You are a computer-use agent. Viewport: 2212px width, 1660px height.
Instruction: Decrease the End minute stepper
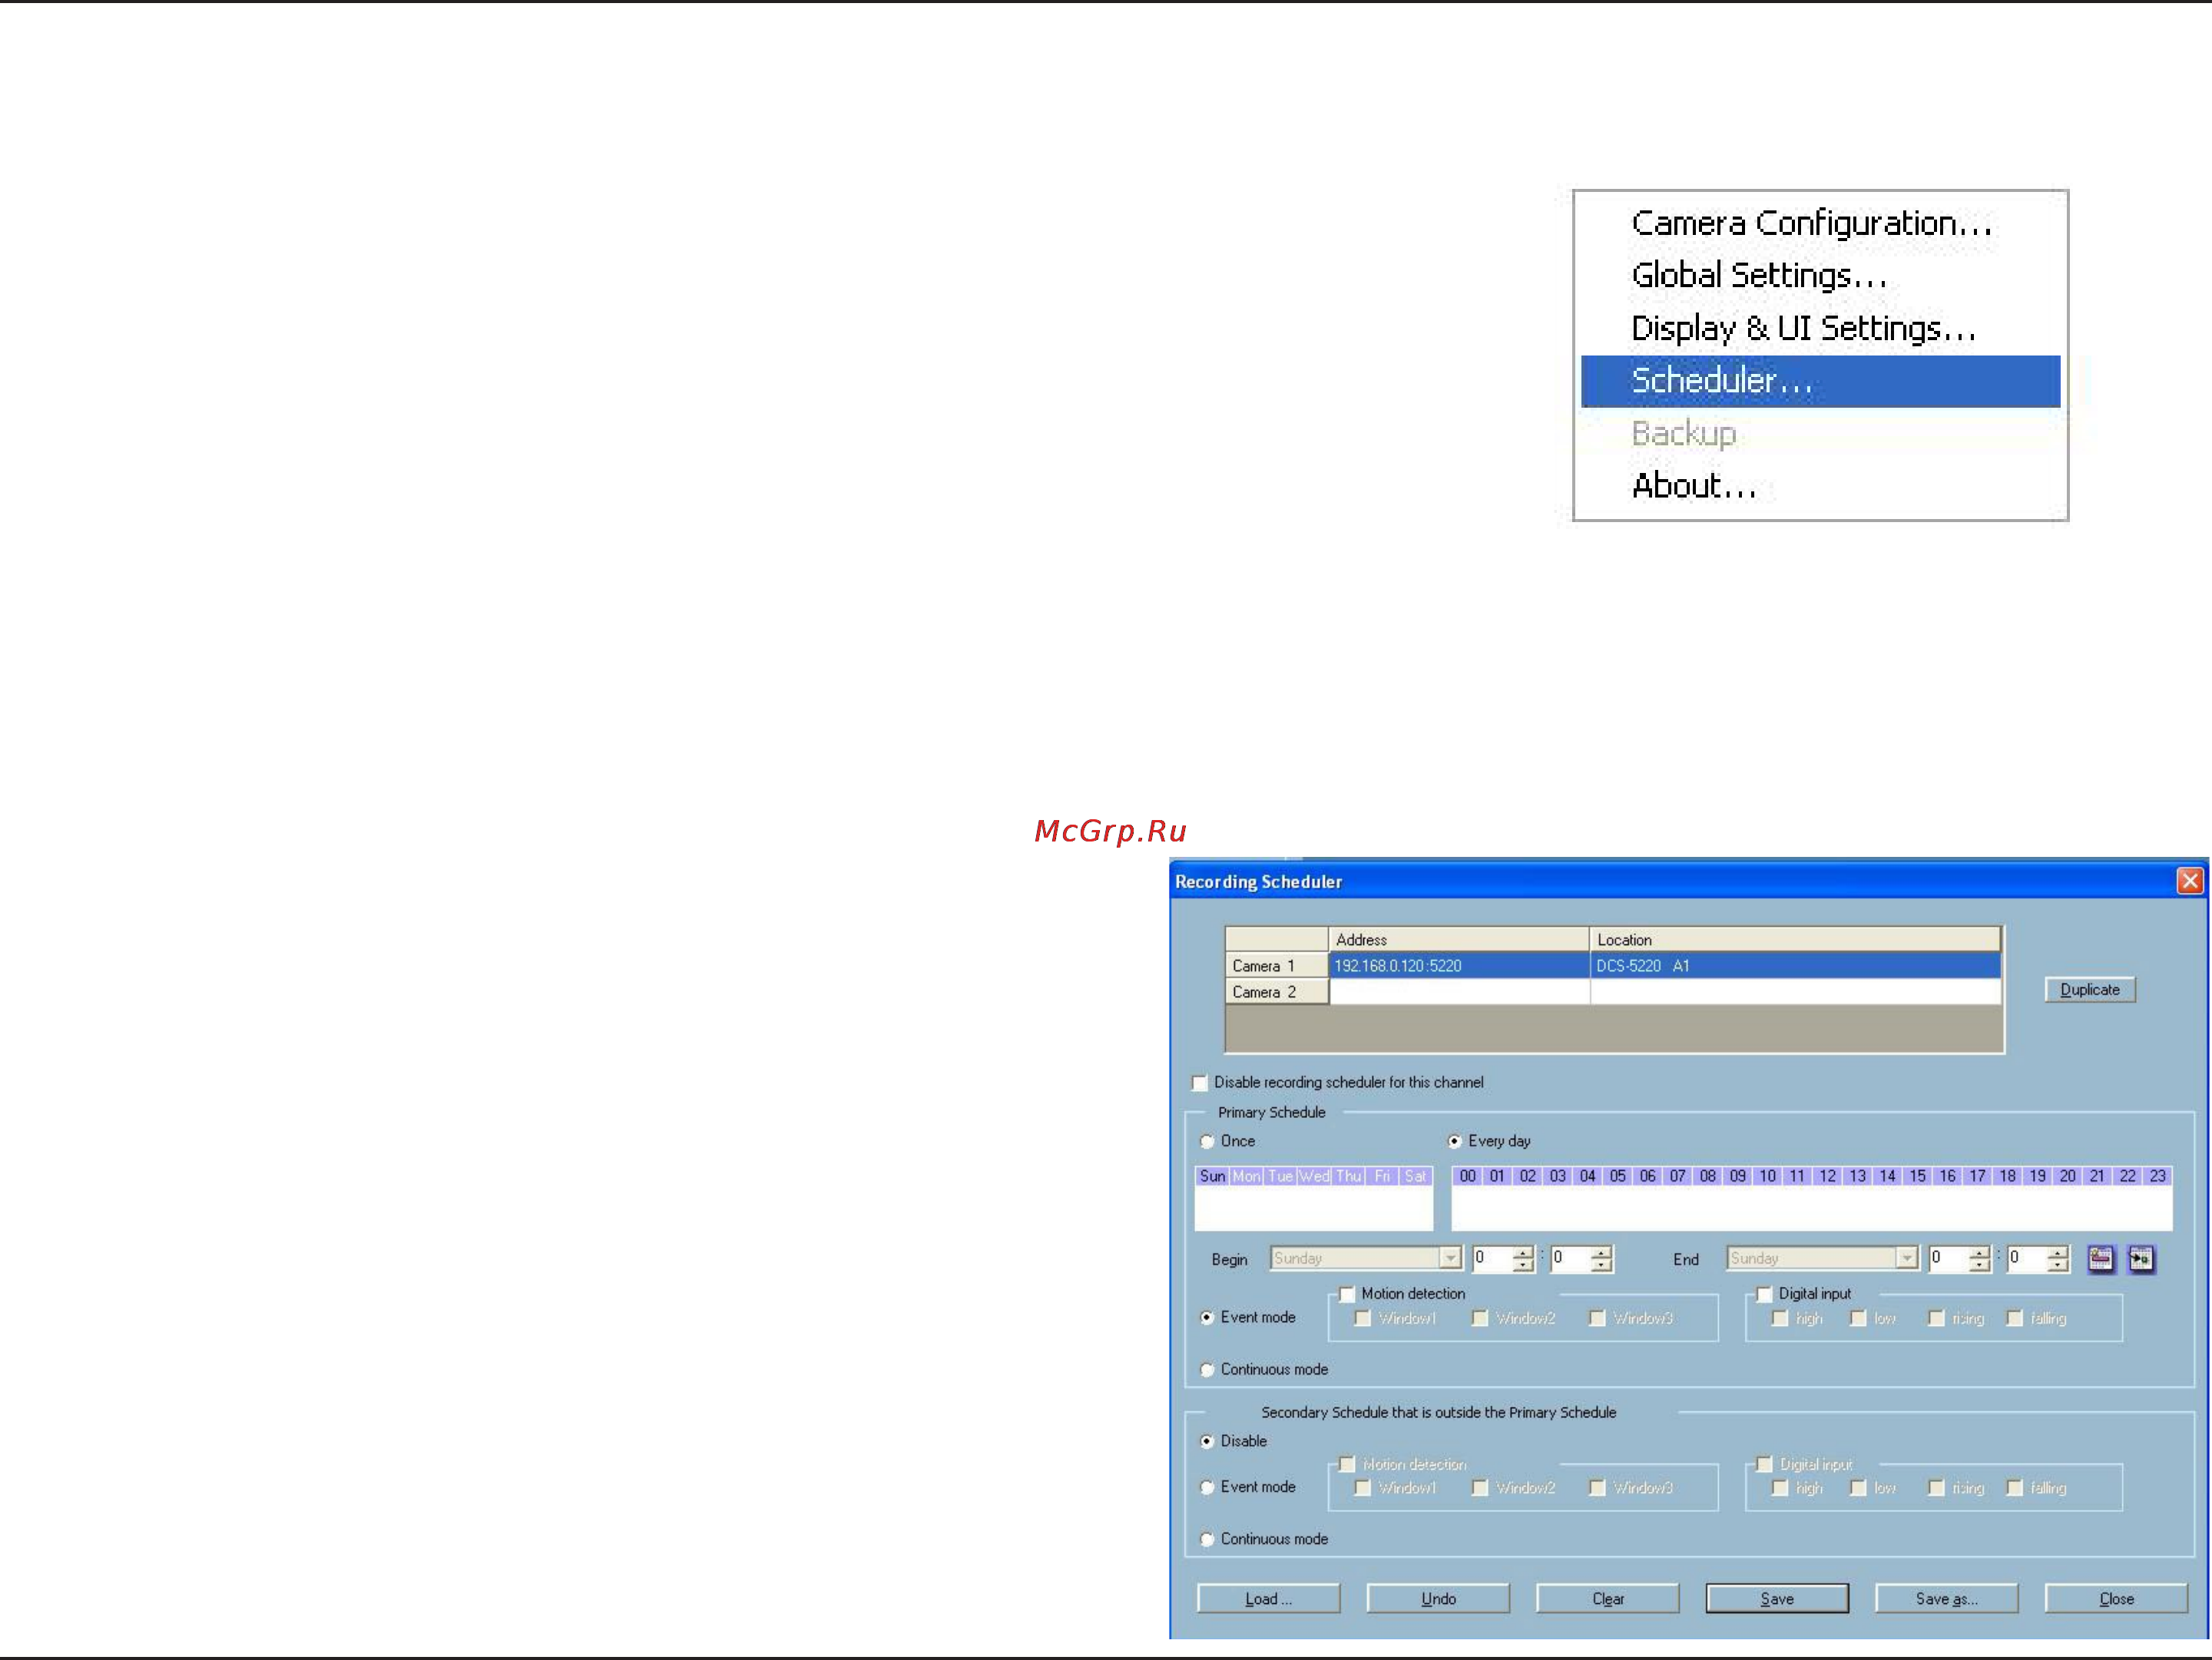coord(2057,1265)
